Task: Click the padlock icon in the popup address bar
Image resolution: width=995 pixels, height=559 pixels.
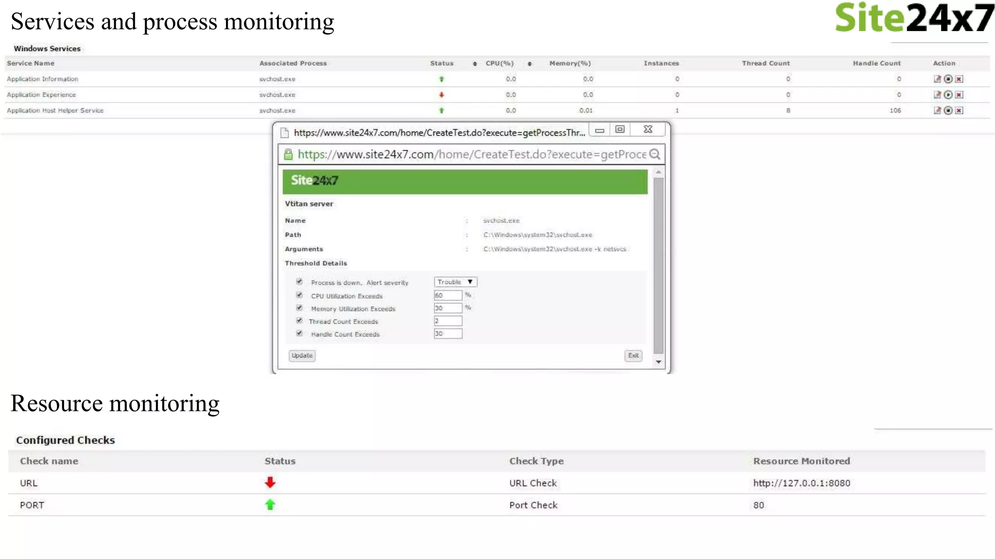Action: coord(288,154)
